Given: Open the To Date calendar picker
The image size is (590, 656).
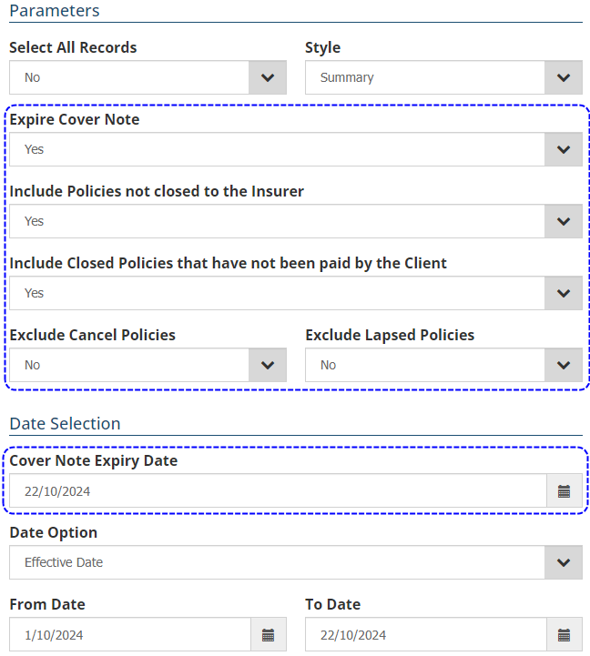Looking at the screenshot, I should point(564,635).
